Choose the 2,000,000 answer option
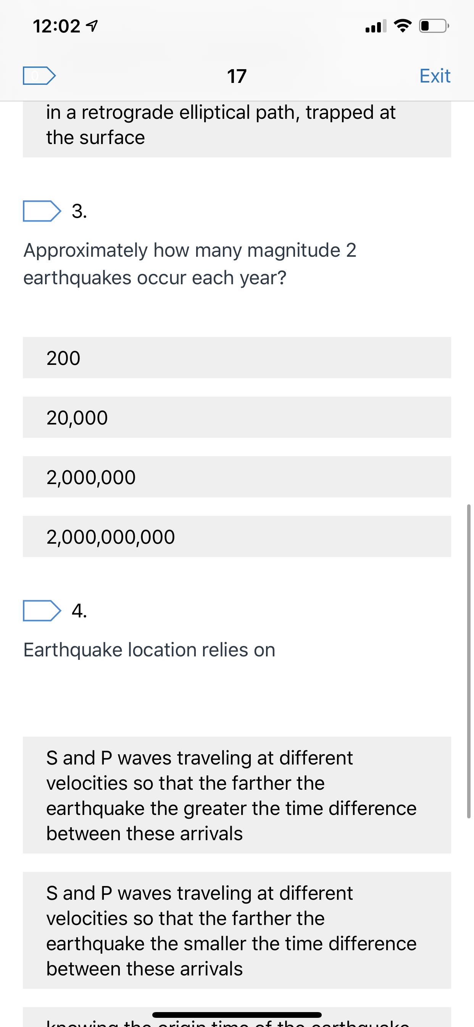Screen dimensions: 474x1027 237,477
